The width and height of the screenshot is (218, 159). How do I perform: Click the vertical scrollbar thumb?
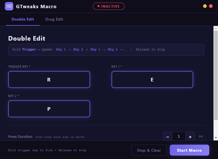click(216, 75)
